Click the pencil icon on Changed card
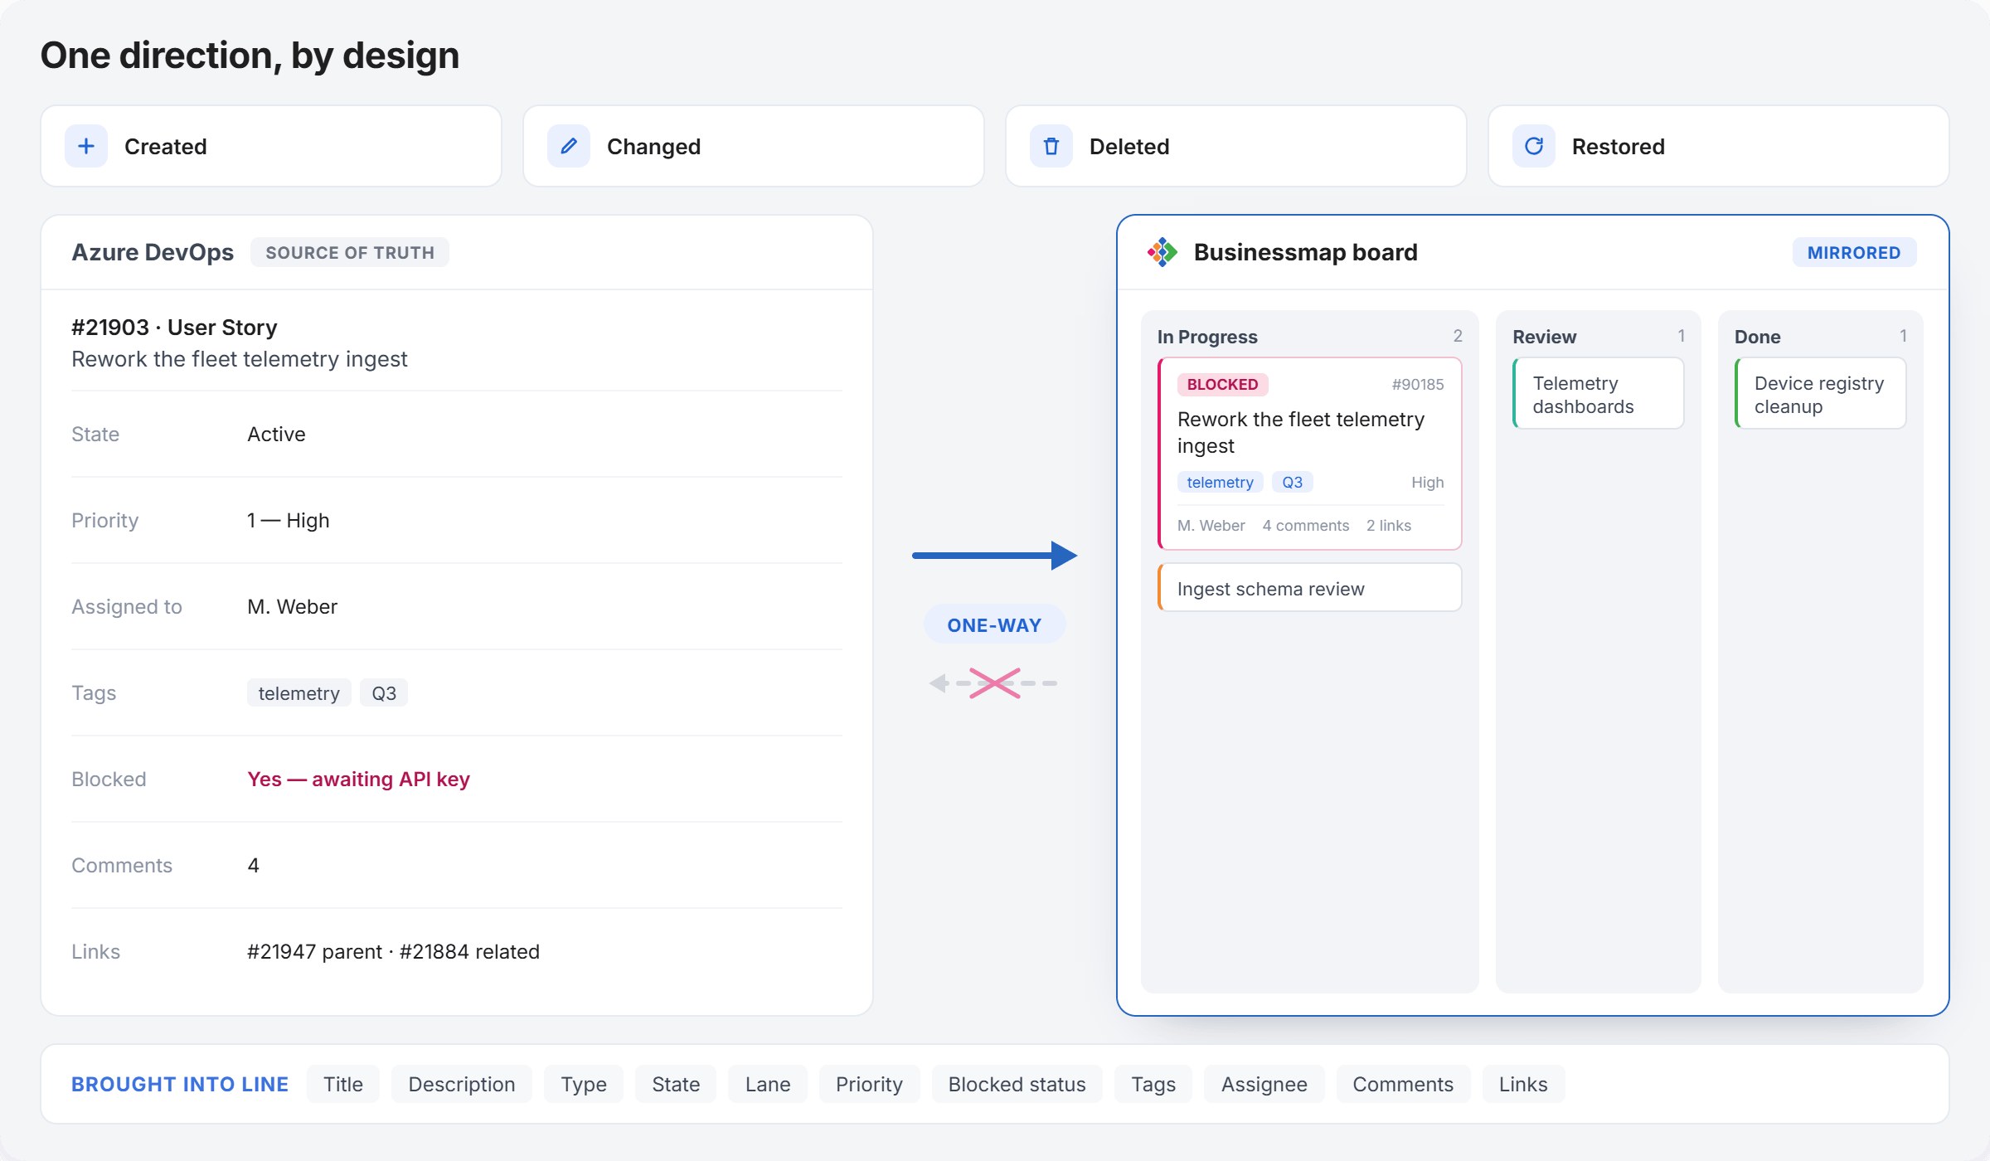The image size is (1990, 1161). 569,147
